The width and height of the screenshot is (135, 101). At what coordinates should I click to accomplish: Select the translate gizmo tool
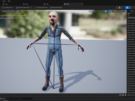pyautogui.click(x=93, y=11)
